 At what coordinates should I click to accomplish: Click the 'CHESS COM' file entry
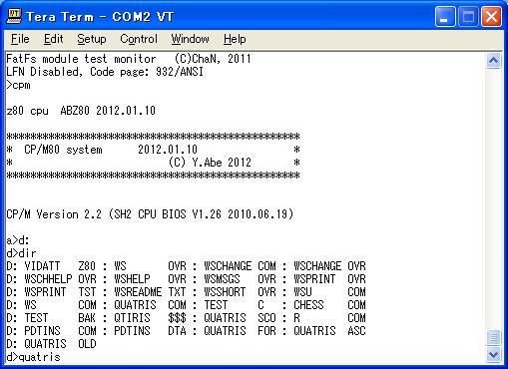tap(329, 305)
